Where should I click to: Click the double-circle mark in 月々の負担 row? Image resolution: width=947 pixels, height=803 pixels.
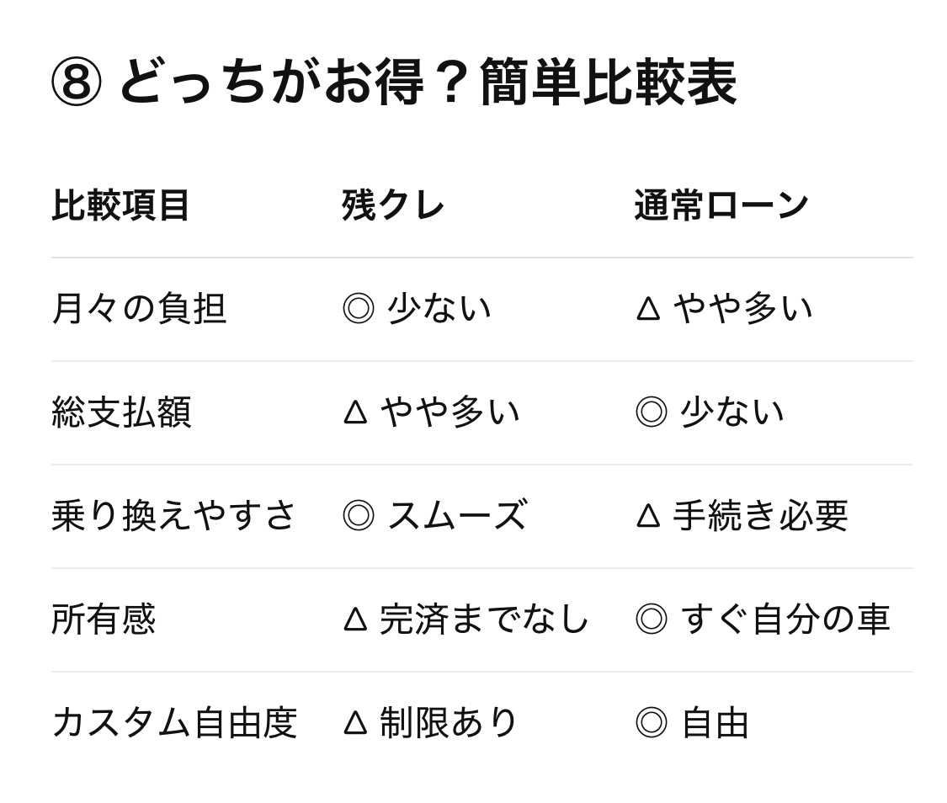click(x=359, y=308)
